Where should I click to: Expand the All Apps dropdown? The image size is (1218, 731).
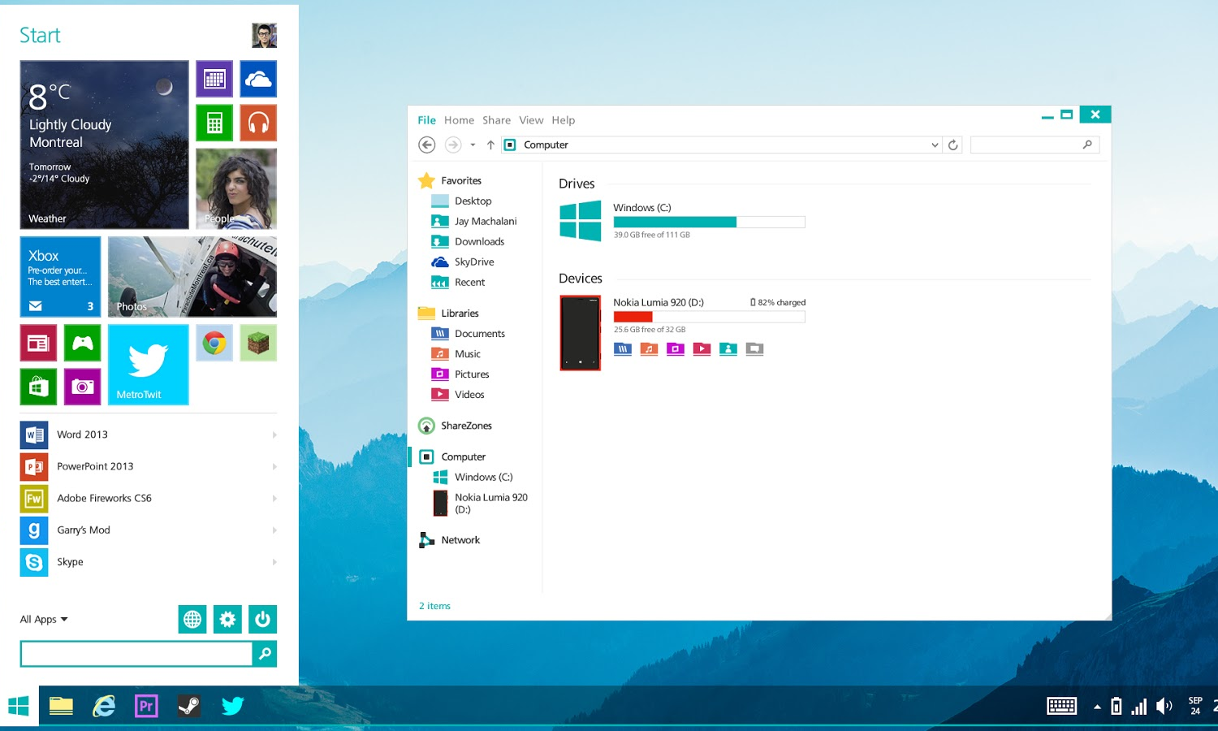point(44,620)
